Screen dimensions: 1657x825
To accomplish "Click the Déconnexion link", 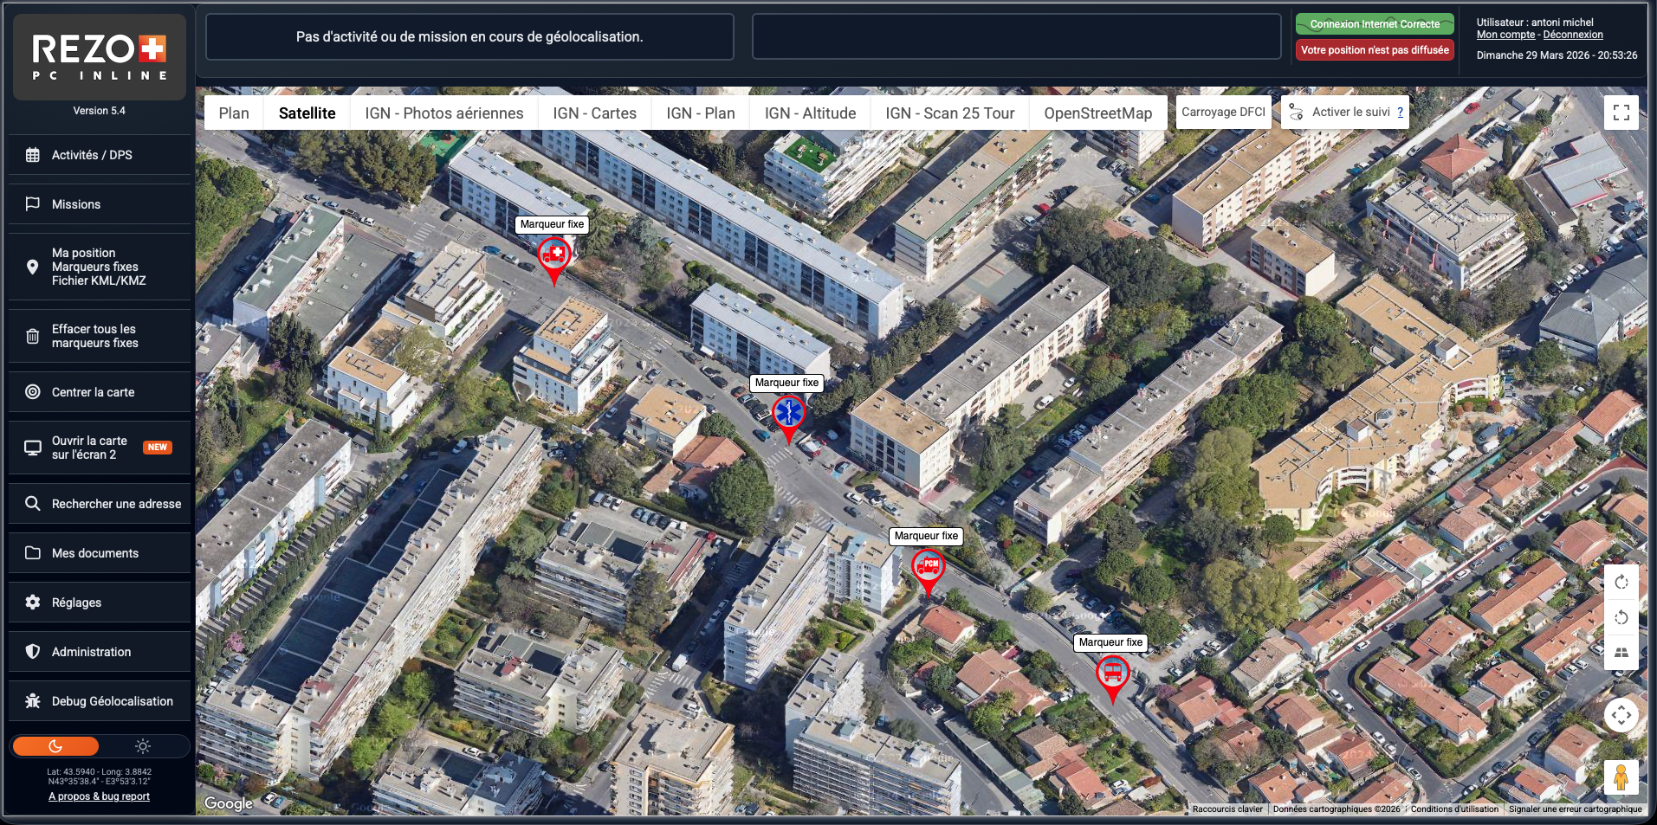I will tap(1572, 35).
